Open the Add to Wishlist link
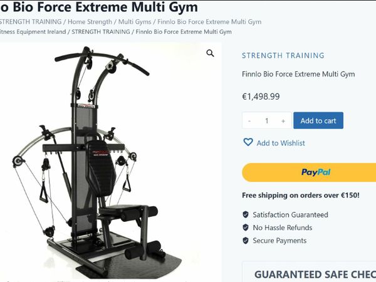Screen dimensions: 376x282 (281, 143)
